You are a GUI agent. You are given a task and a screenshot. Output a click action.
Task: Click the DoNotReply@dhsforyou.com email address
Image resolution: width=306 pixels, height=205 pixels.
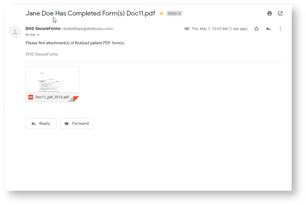(x=88, y=29)
